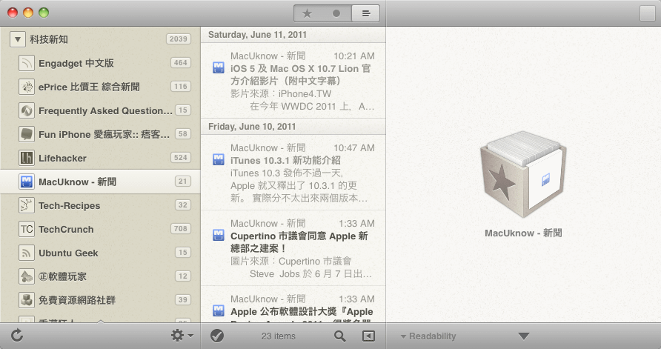Viewport: 661px width, 349px height.
Task: Click MacUknow icon beside iOS 5 article
Action: click(x=219, y=68)
